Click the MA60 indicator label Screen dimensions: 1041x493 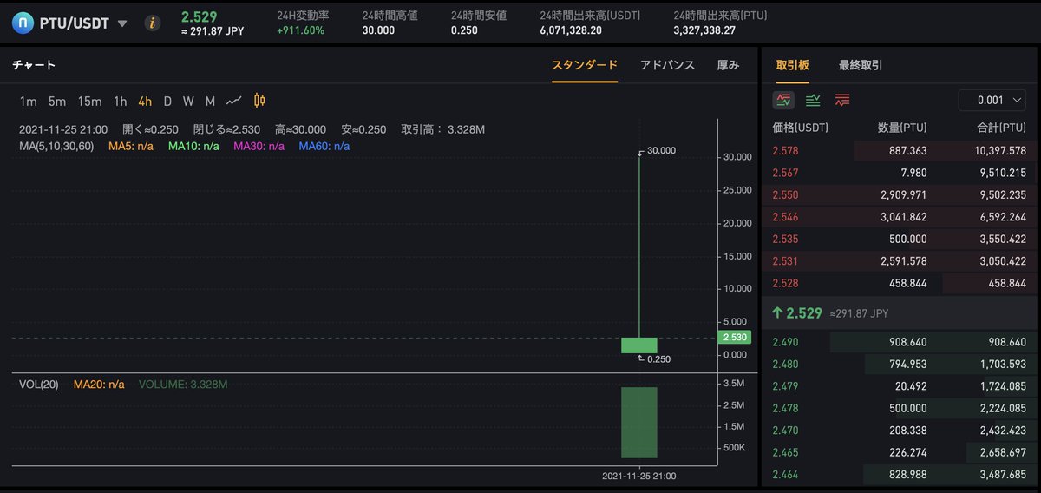324,146
